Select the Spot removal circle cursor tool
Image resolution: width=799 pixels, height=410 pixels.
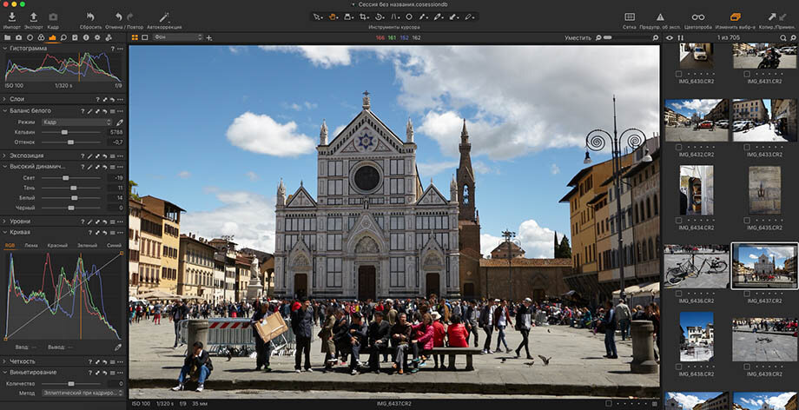click(x=409, y=17)
